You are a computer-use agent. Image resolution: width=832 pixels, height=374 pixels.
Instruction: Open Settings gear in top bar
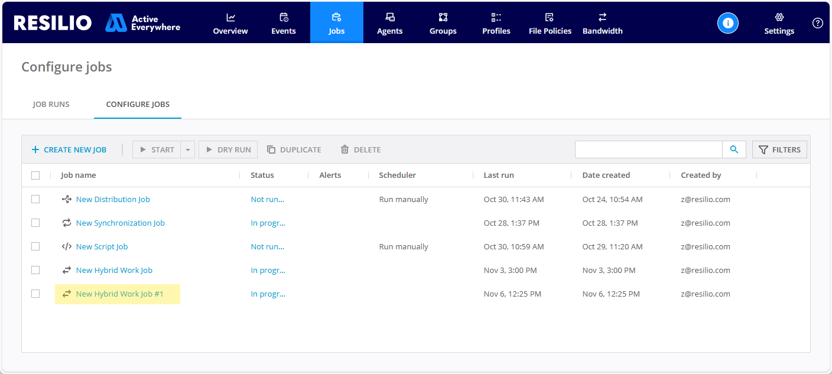779,23
